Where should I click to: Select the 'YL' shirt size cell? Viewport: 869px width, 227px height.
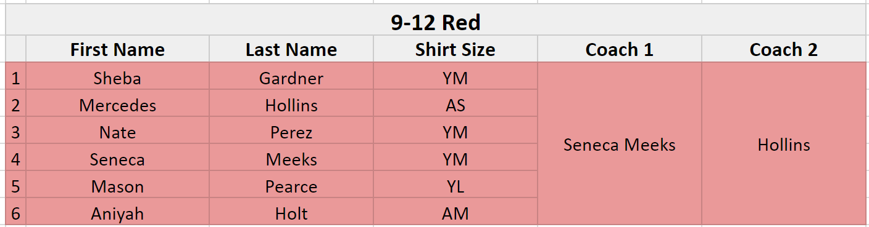(x=455, y=186)
